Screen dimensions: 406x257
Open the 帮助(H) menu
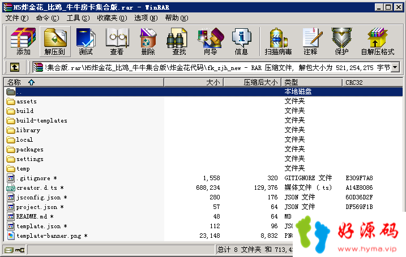pyautogui.click(x=177, y=18)
